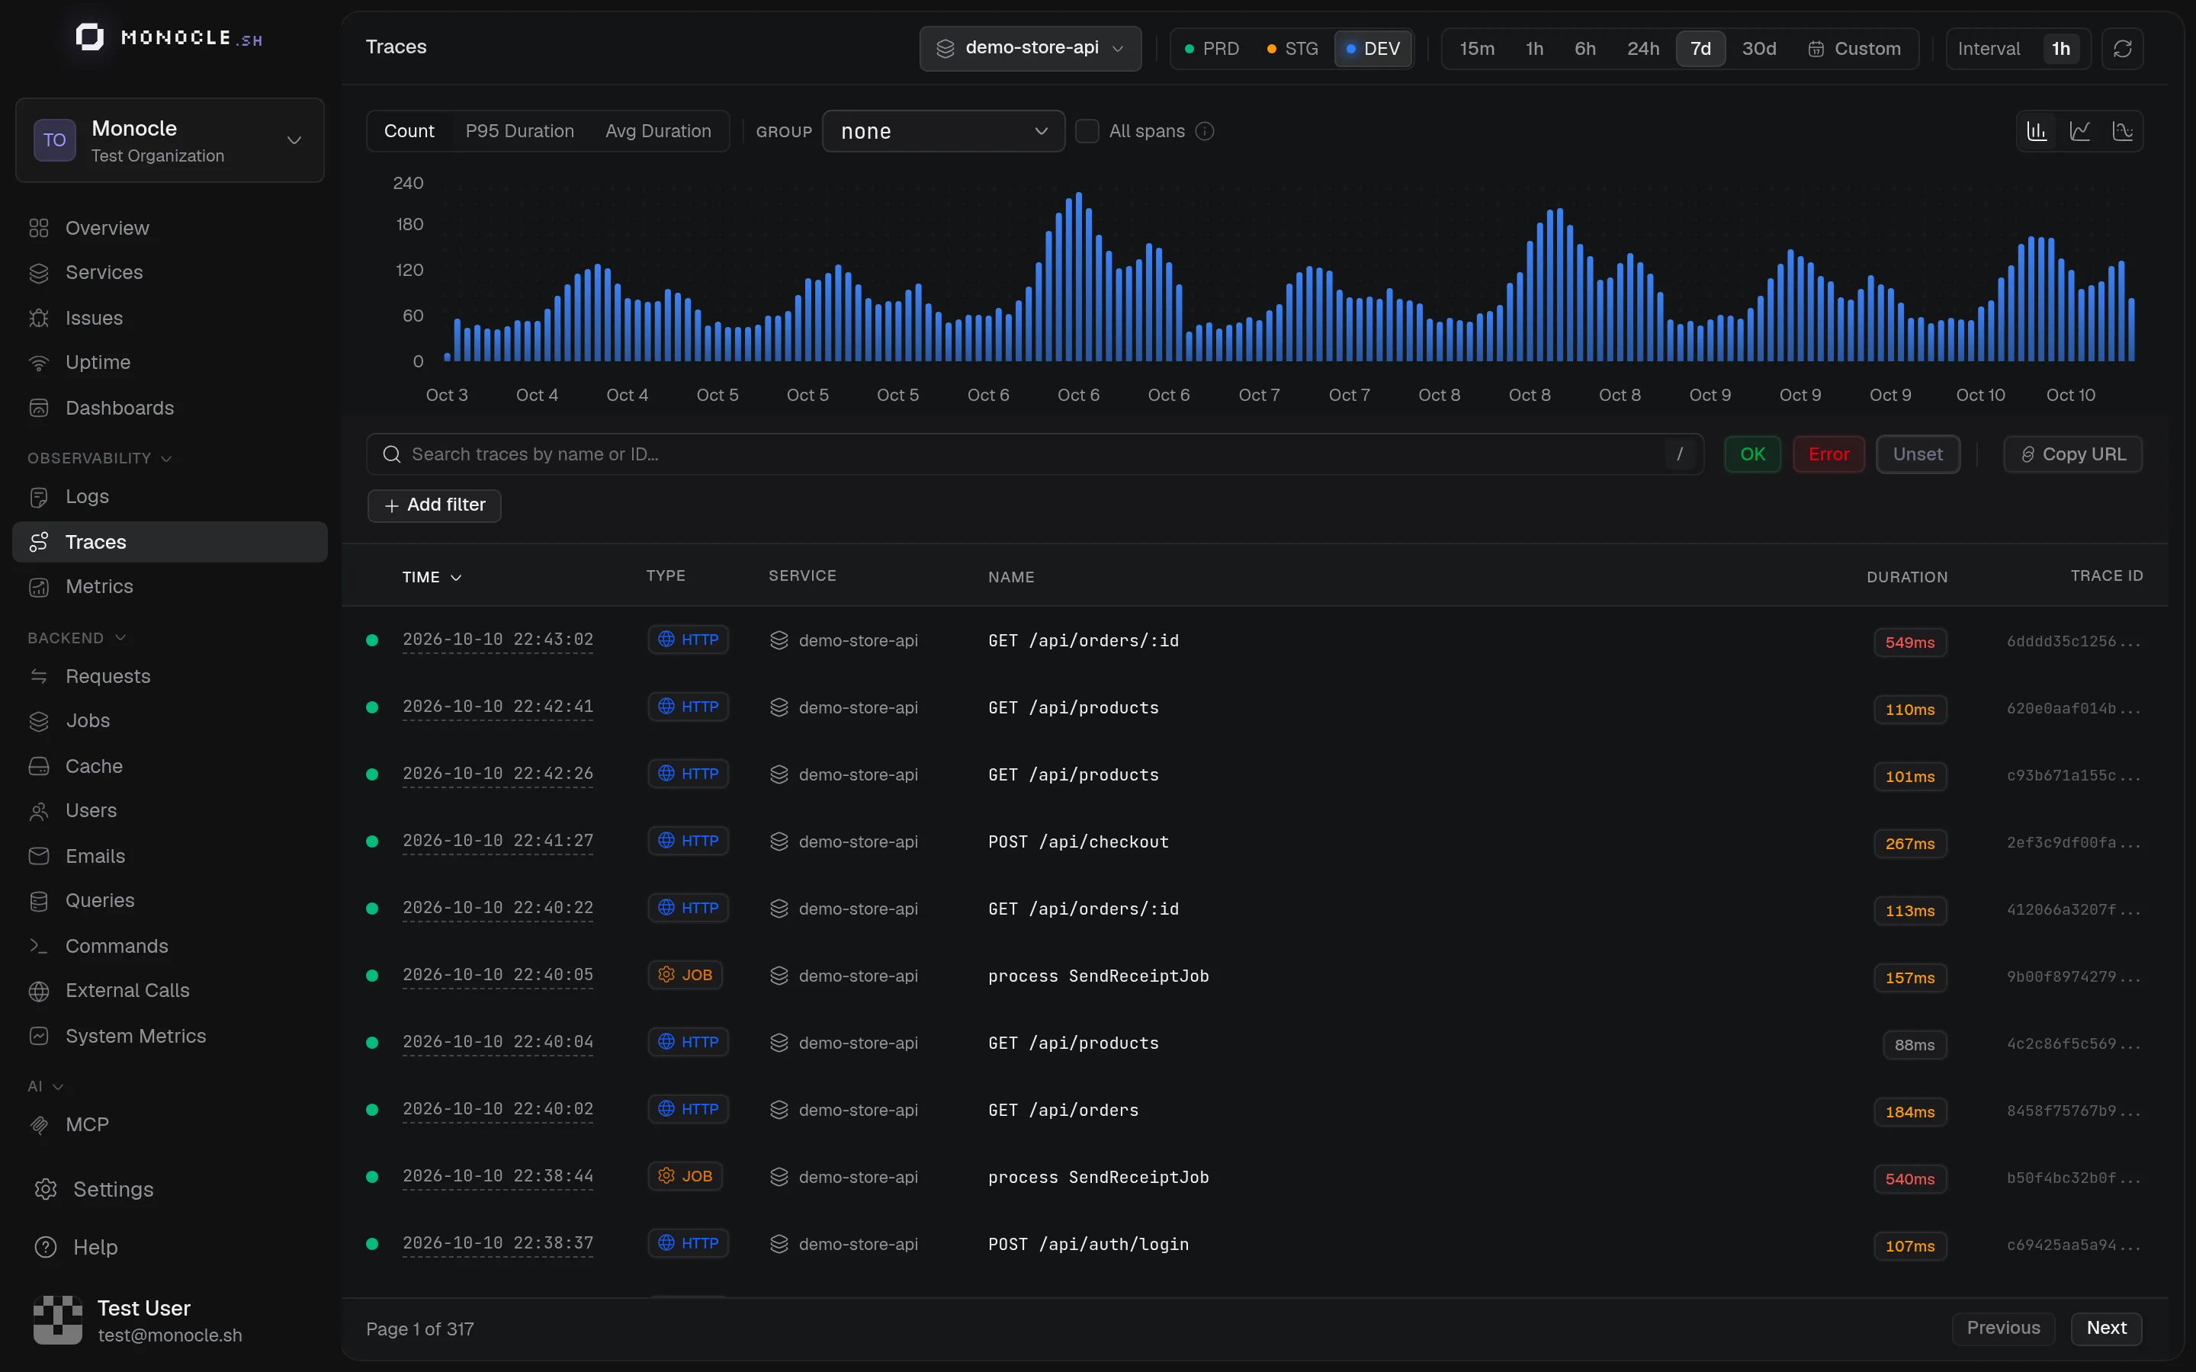Select the 24h time range
Image resolution: width=2196 pixels, height=1372 pixels.
[1642, 49]
